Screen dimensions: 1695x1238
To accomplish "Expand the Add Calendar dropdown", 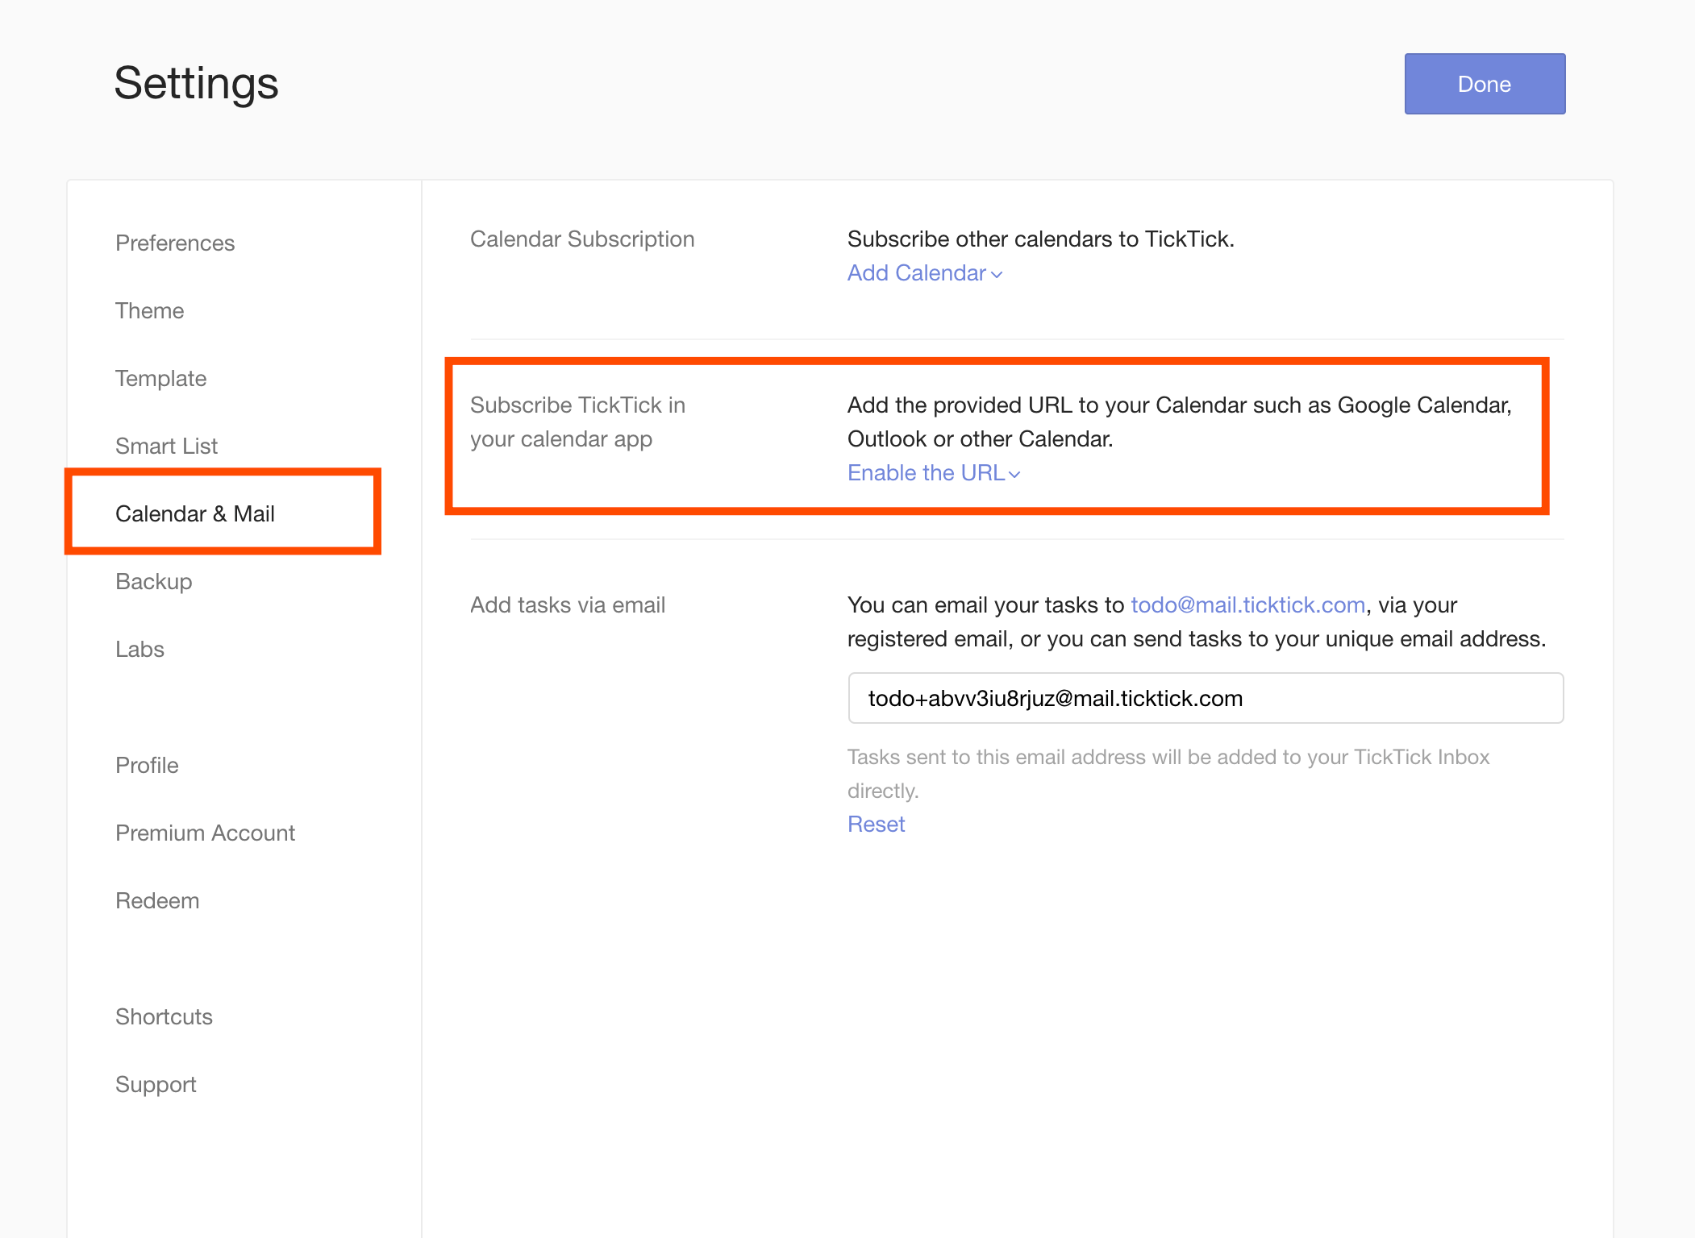I will (x=917, y=273).
